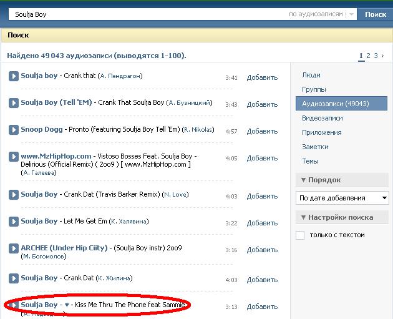The image size is (393, 319).
Task: Add the Crank Dat track by К. Жилина
Action: pos(262,280)
